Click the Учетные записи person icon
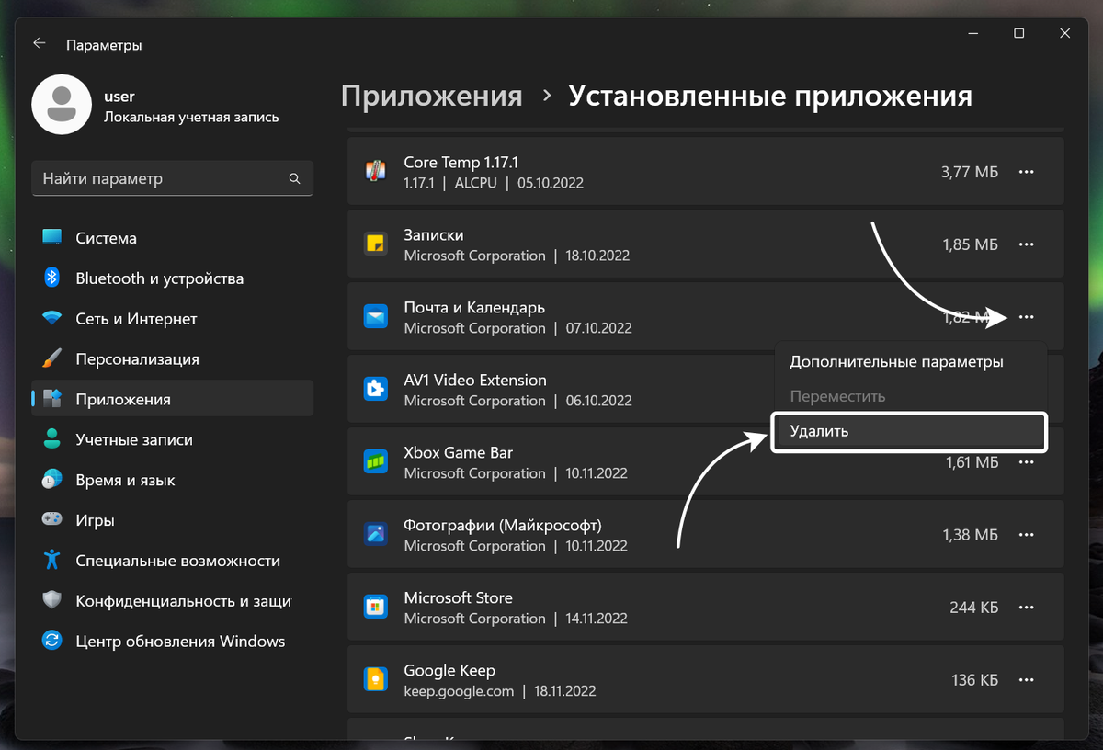Screen dimensions: 1103x750 click(52, 440)
